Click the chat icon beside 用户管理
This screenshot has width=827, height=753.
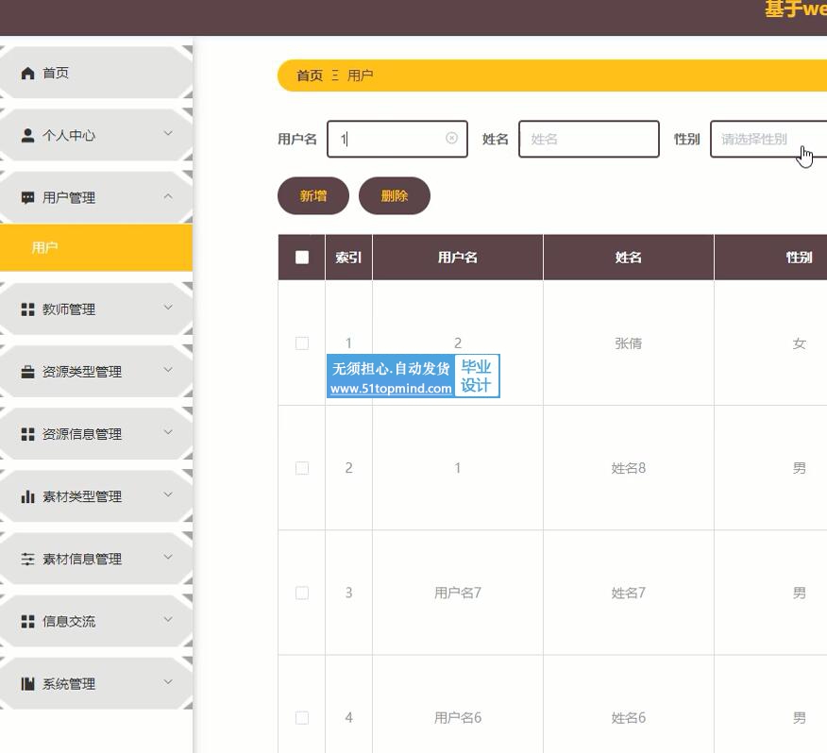tap(27, 198)
